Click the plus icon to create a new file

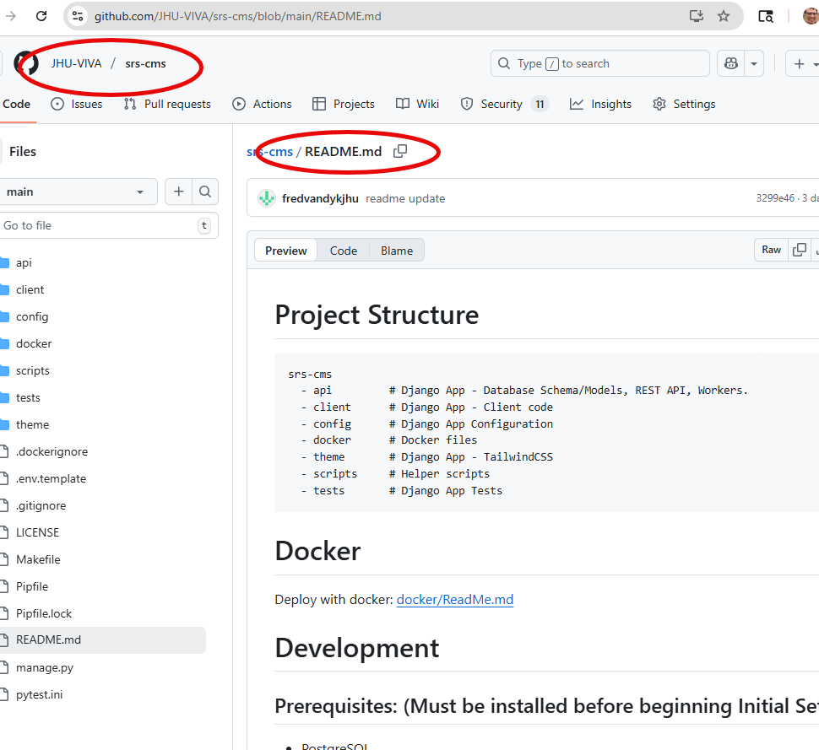(178, 192)
